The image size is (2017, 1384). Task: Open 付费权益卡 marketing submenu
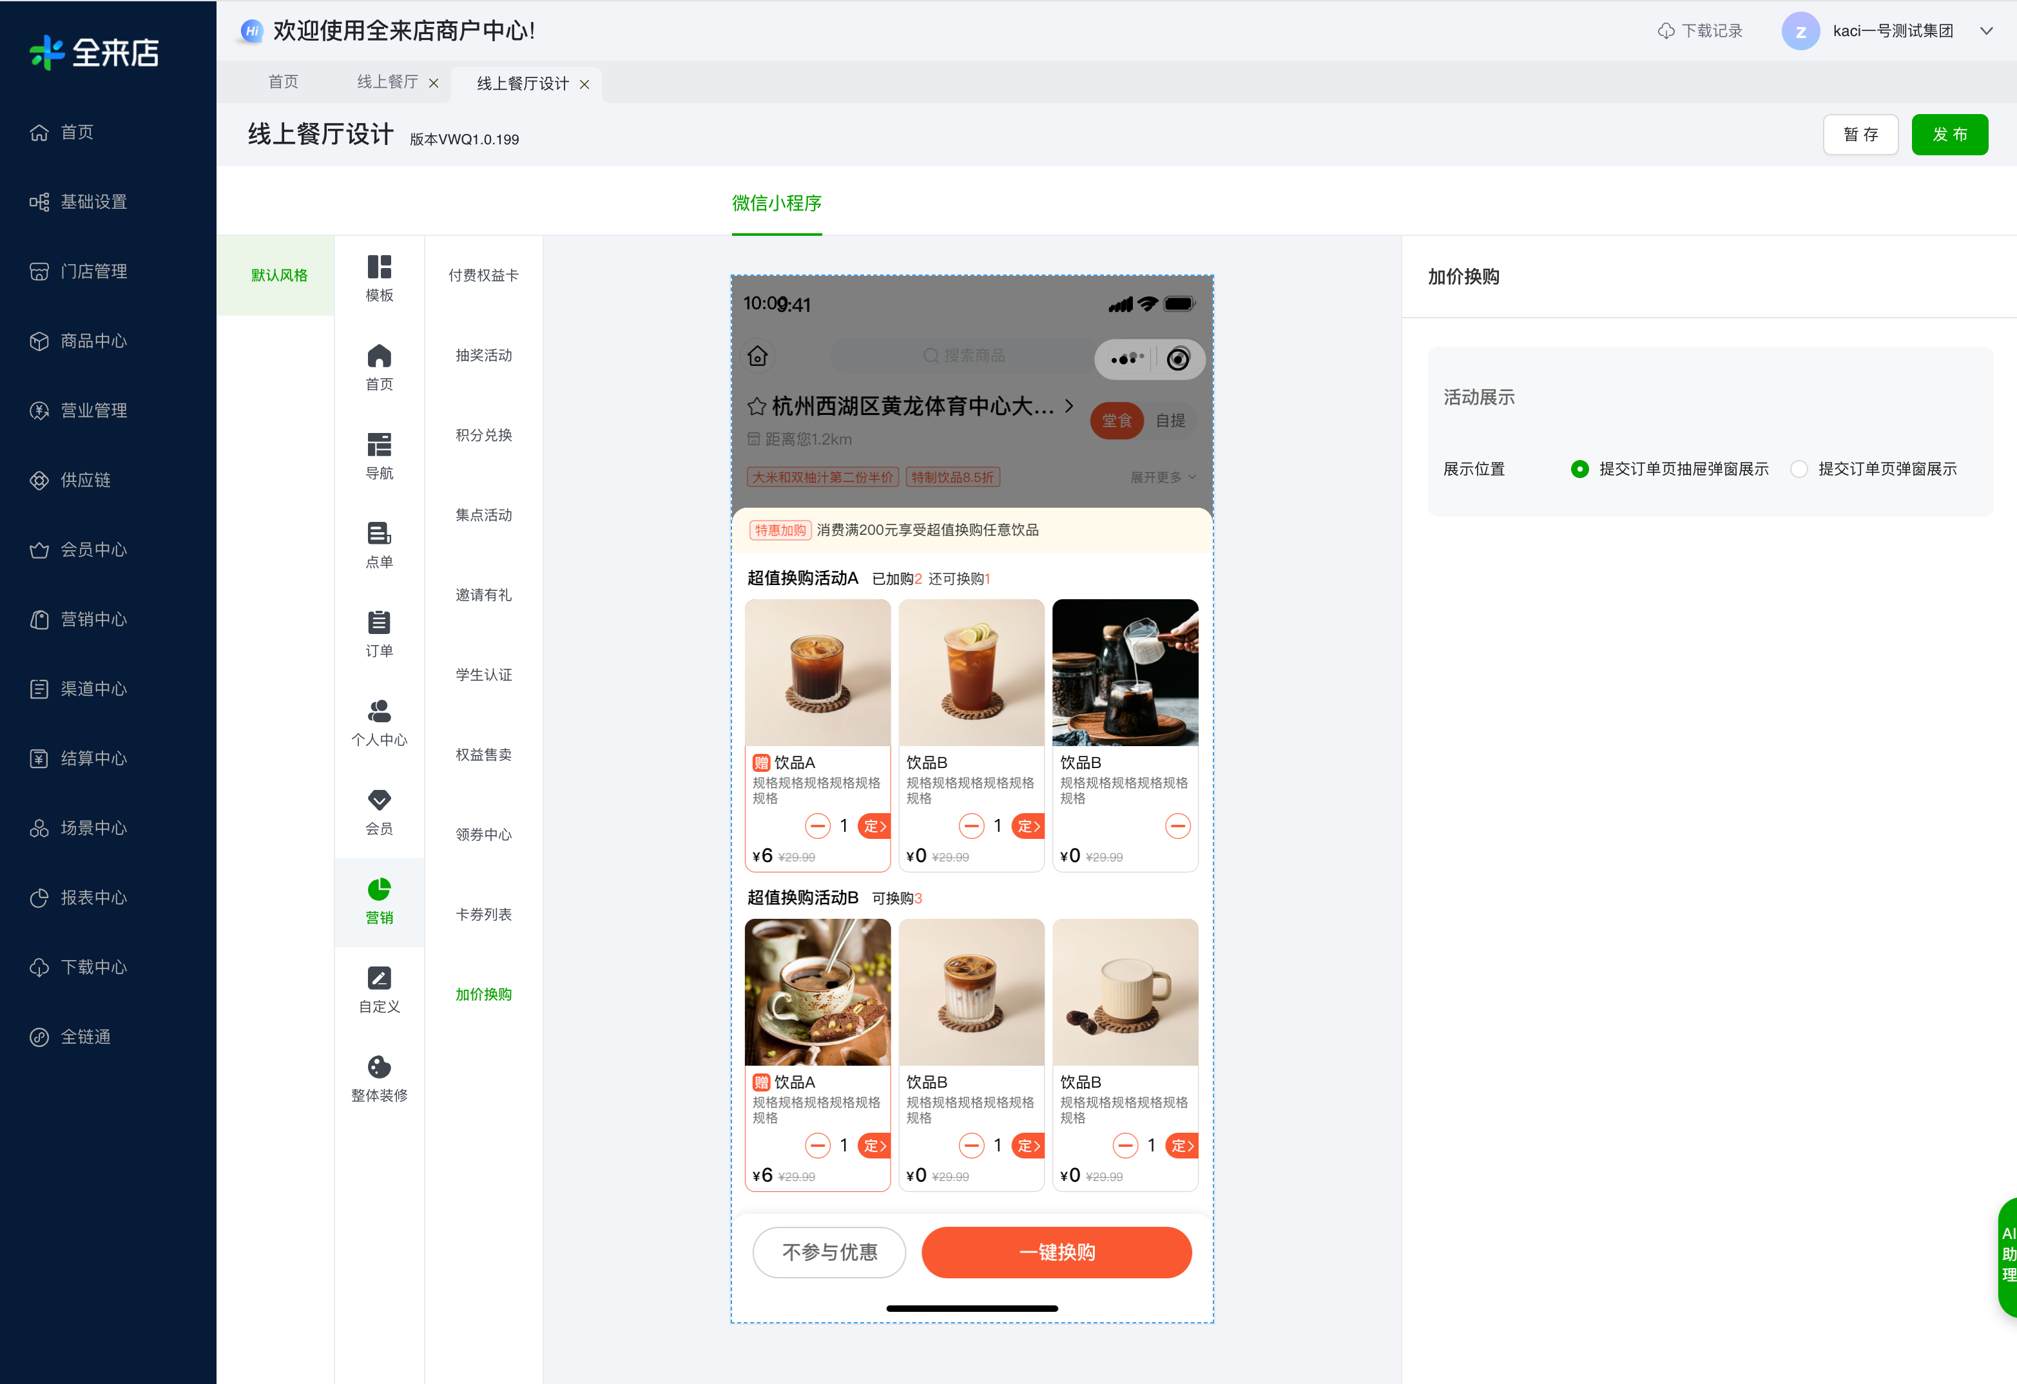tap(483, 275)
